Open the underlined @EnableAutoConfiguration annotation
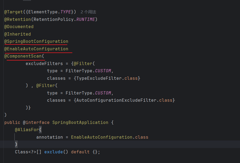The width and height of the screenshot is (240, 163). [36, 49]
